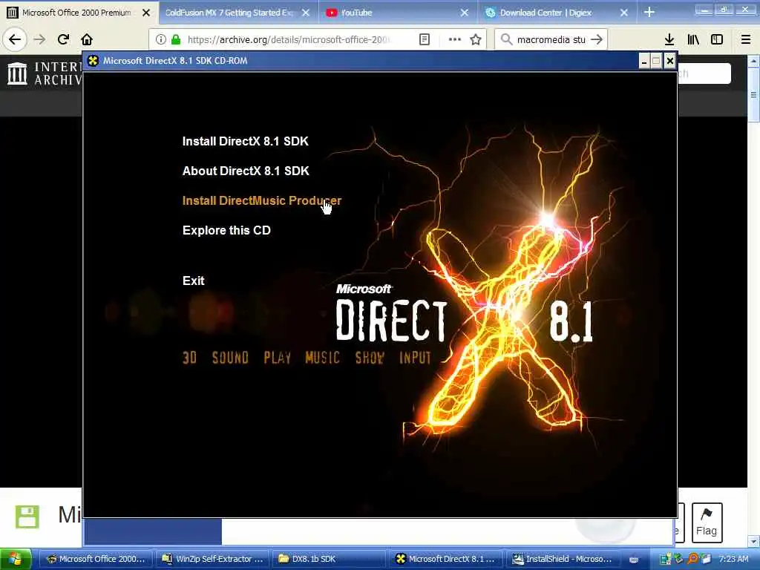
Task: Open the DX8.1b SDK folder taskbar item
Action: [329, 559]
